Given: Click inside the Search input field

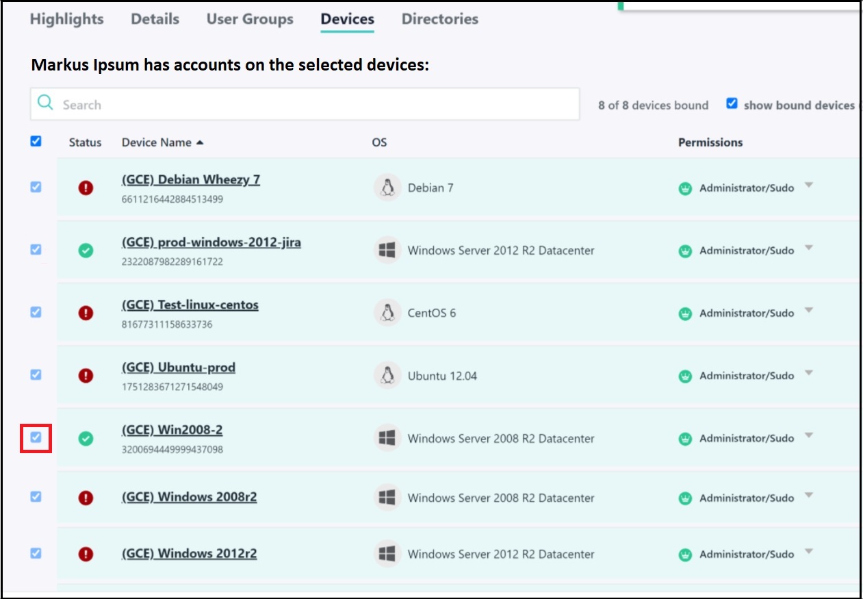Looking at the screenshot, I should [x=274, y=104].
